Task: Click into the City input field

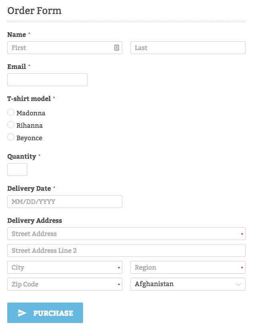Action: (x=60, y=267)
